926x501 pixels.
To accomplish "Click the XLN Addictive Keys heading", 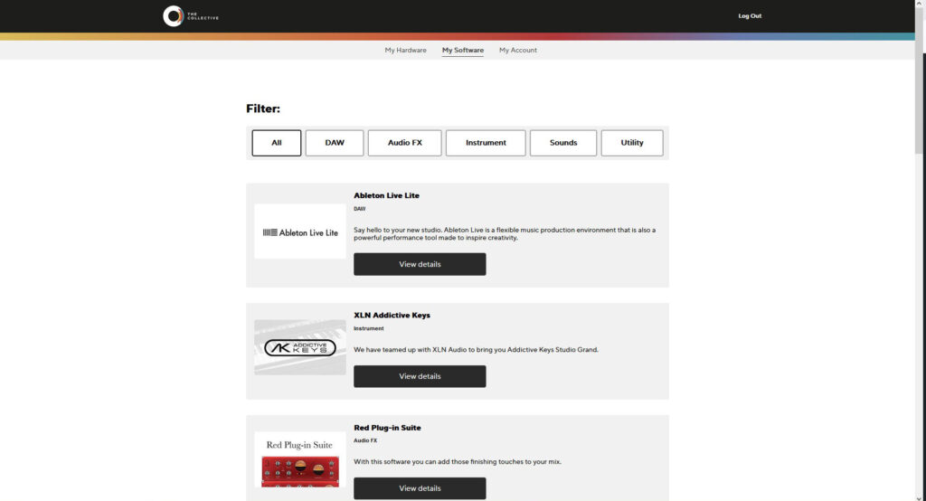I will [392, 316].
